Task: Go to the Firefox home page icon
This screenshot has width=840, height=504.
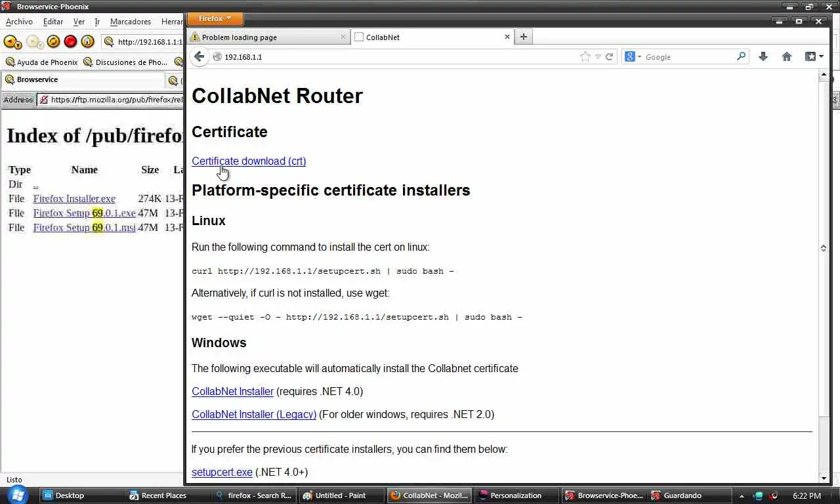Action: (x=787, y=57)
